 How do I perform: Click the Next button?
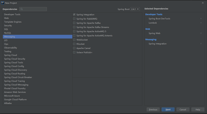[168, 109]
